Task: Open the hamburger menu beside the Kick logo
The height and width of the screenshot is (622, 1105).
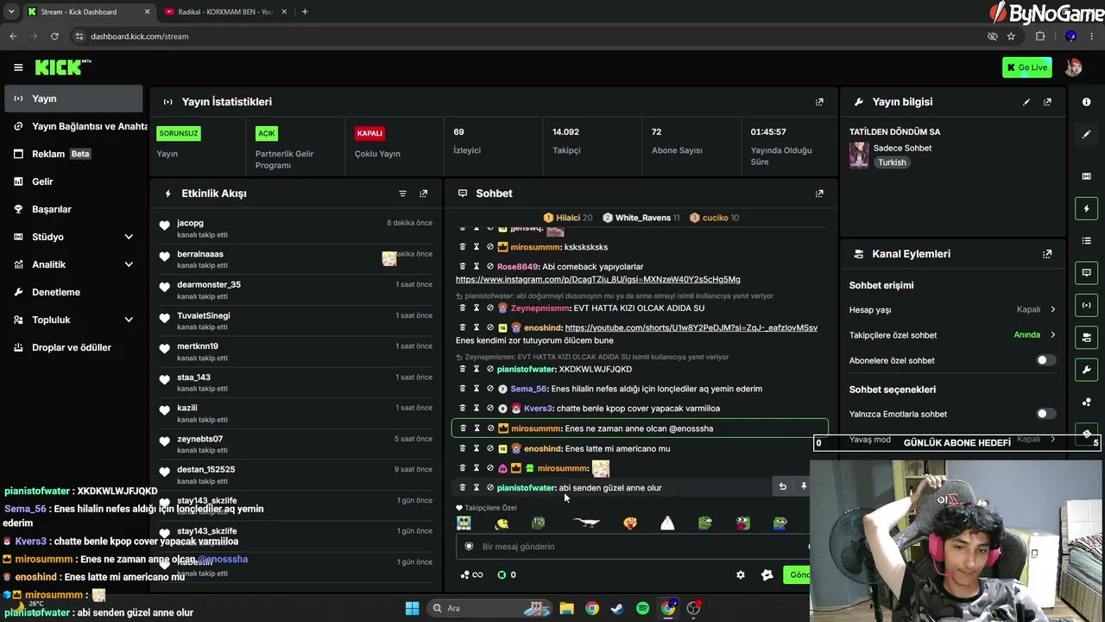Action: click(18, 67)
